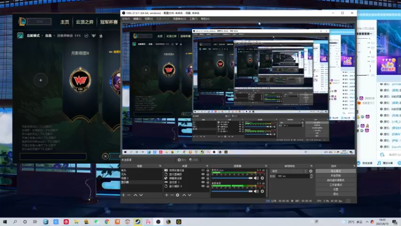This screenshot has width=401, height=226.
Task: Move the selected scene down
Action: [x=141, y=195]
